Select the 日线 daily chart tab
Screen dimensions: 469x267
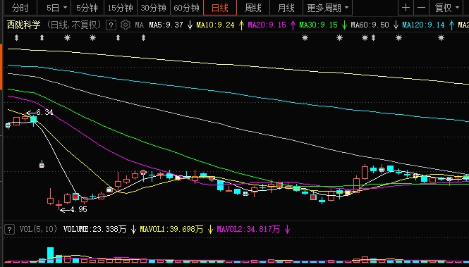pyautogui.click(x=220, y=8)
